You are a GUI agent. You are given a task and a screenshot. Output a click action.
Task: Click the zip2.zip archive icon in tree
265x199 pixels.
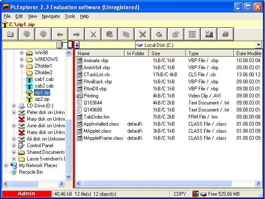(29, 99)
